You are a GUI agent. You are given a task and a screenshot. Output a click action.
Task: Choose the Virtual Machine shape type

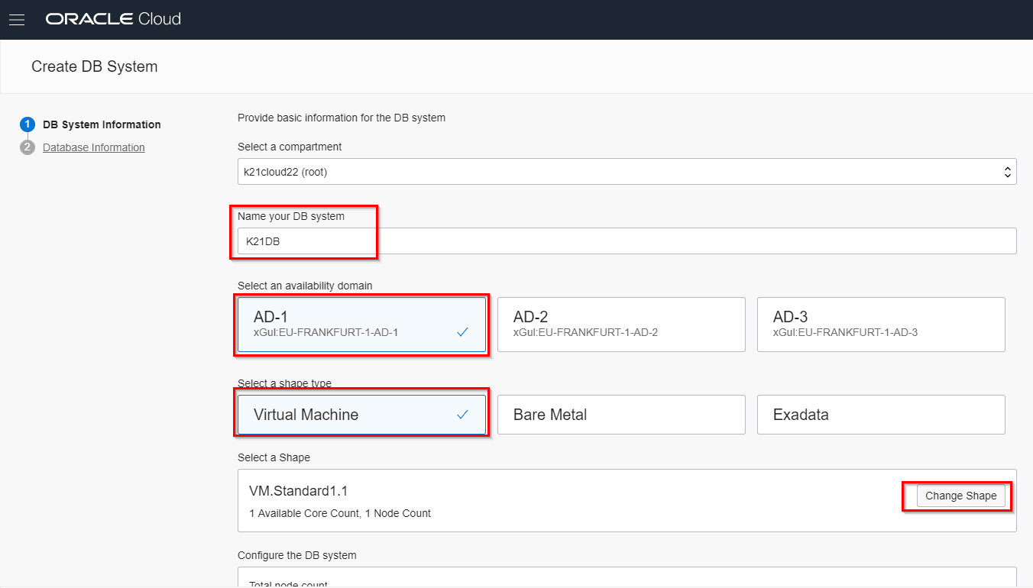pyautogui.click(x=361, y=415)
